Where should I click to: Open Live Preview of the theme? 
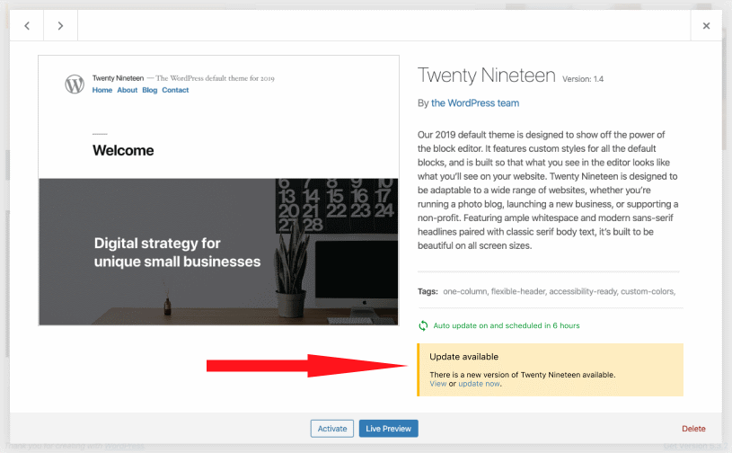point(388,429)
